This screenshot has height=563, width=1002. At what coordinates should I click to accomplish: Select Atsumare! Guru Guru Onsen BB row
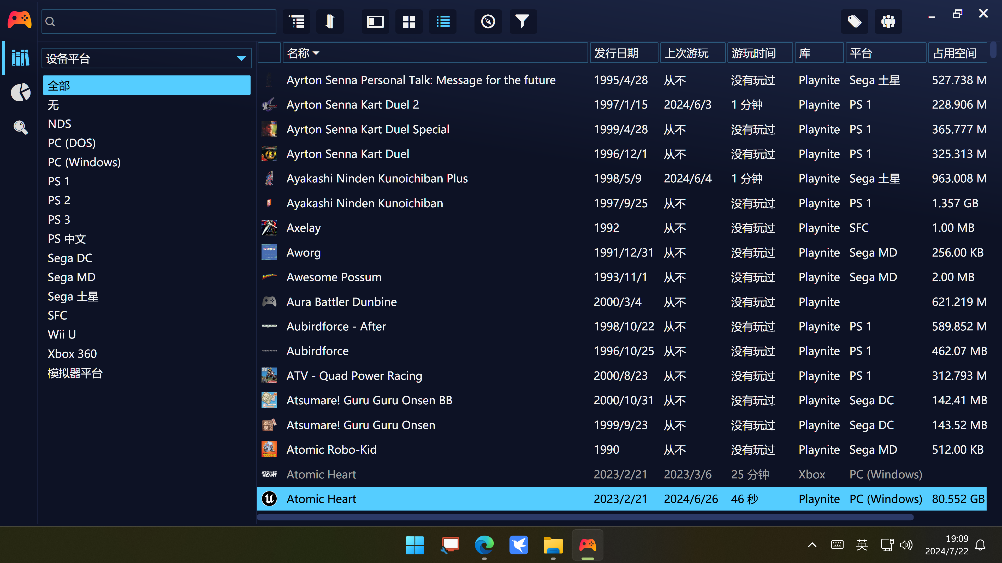621,400
